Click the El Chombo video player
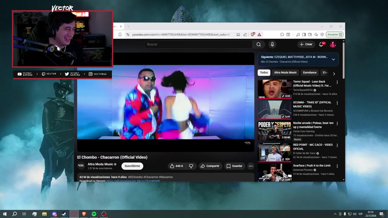The image size is (388, 218). coord(166,102)
